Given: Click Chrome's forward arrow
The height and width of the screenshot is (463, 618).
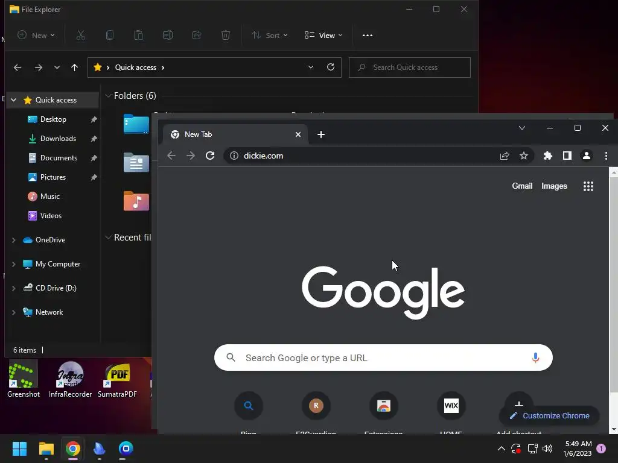Looking at the screenshot, I should 191,156.
